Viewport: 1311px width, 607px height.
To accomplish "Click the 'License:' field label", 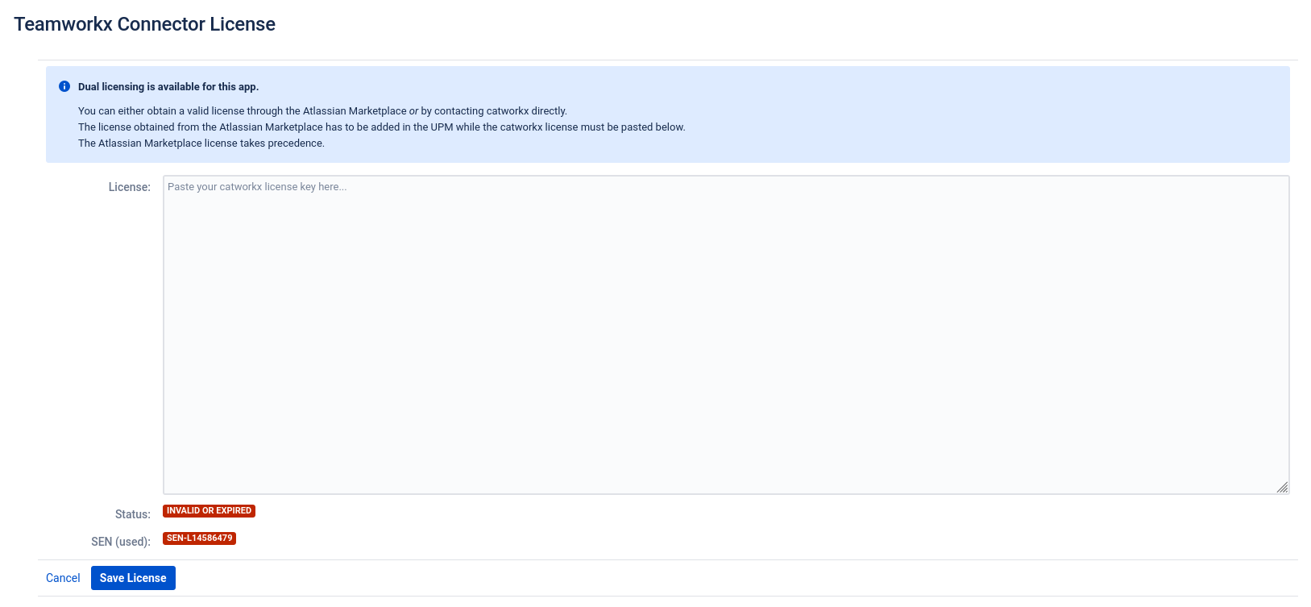I will click(x=130, y=187).
